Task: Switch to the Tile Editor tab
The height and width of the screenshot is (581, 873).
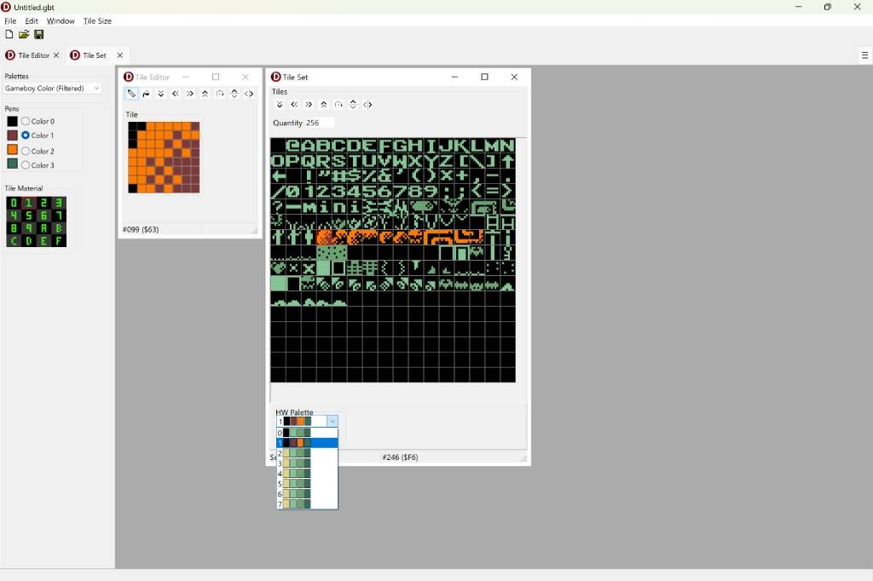Action: click(x=33, y=55)
